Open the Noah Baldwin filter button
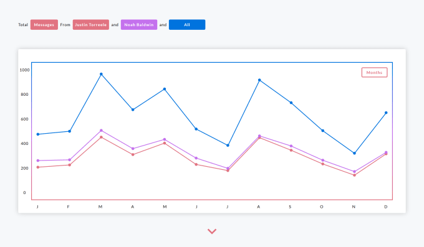This screenshot has width=424, height=247. pyautogui.click(x=139, y=24)
